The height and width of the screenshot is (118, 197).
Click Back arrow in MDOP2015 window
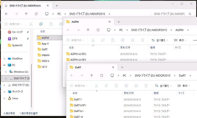[6, 14]
